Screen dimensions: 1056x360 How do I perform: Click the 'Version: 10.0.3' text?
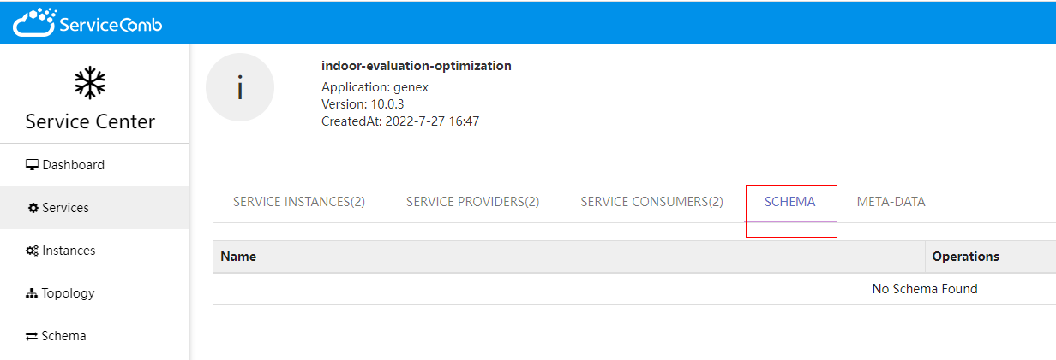tap(363, 104)
